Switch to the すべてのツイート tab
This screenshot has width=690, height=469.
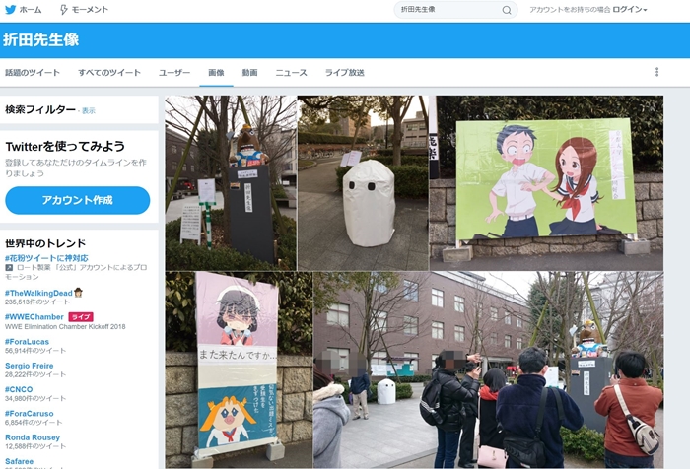click(x=109, y=73)
